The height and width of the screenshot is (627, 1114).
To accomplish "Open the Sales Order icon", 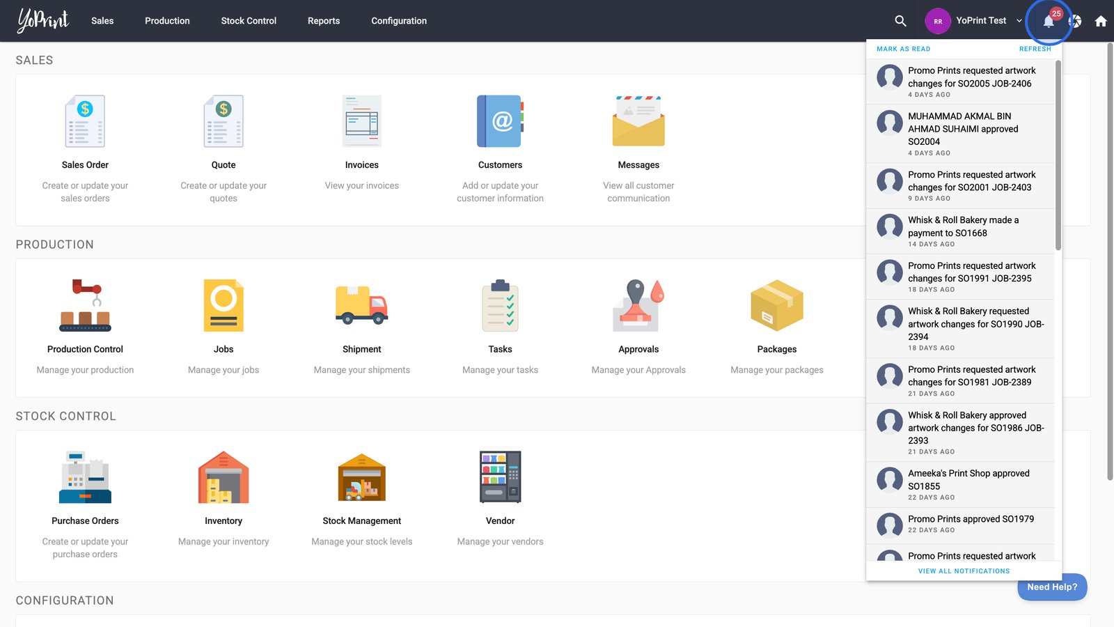I will tap(85, 121).
